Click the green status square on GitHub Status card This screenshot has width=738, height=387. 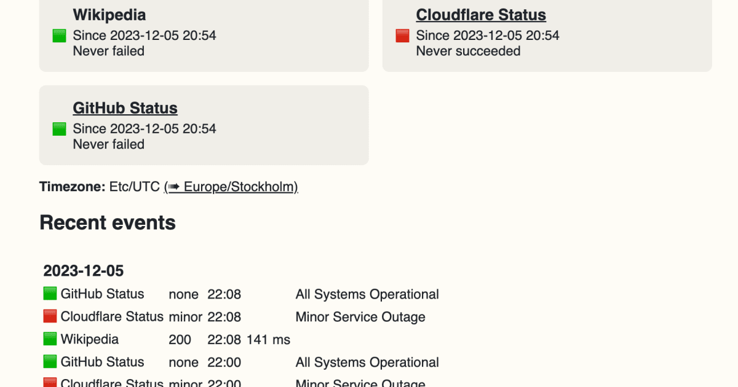coord(59,129)
